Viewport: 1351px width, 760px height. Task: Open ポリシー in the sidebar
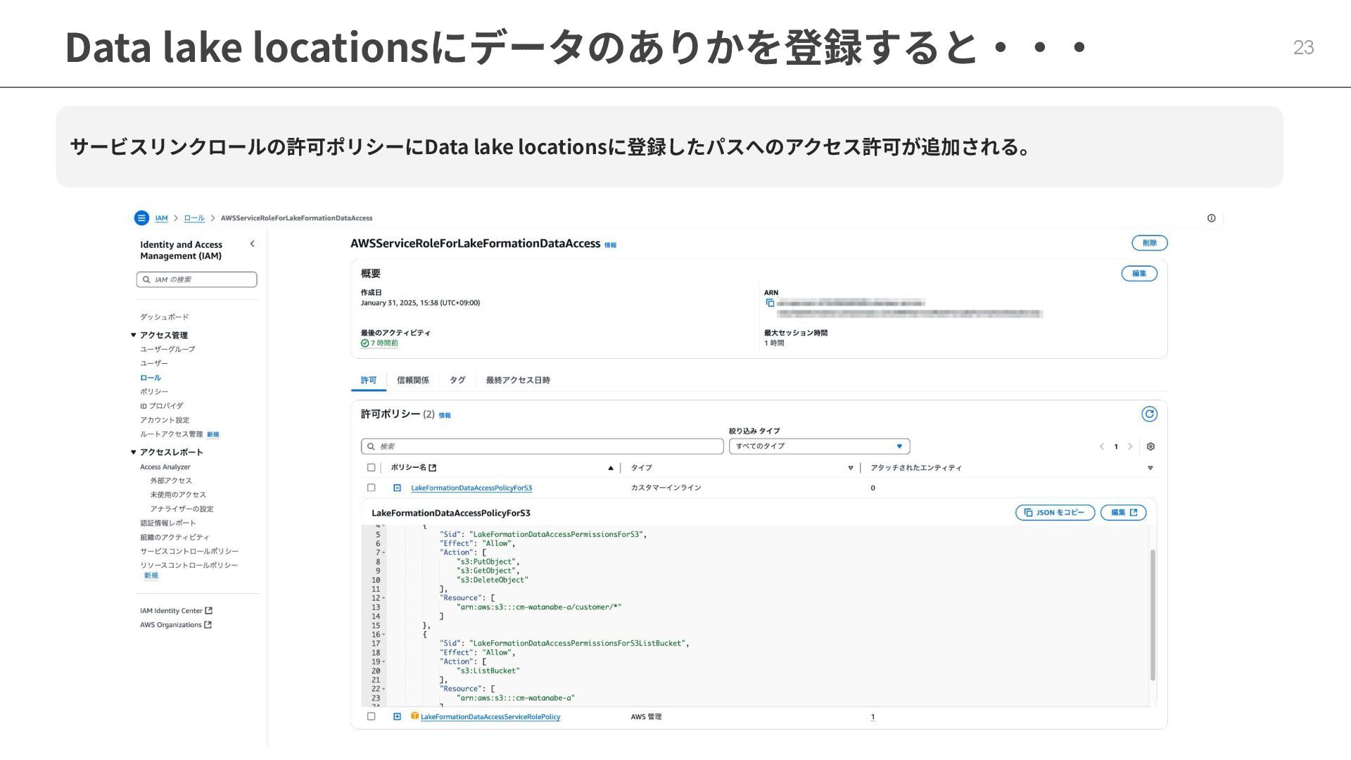(153, 391)
